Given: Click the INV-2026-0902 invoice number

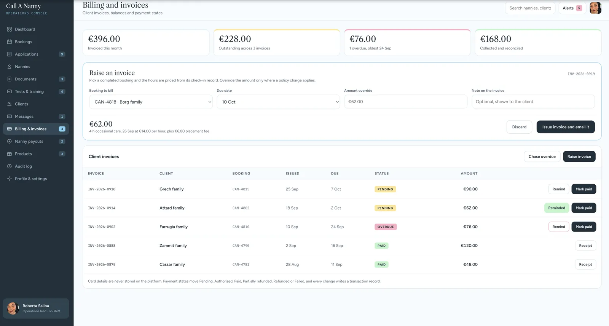Looking at the screenshot, I should click(102, 227).
